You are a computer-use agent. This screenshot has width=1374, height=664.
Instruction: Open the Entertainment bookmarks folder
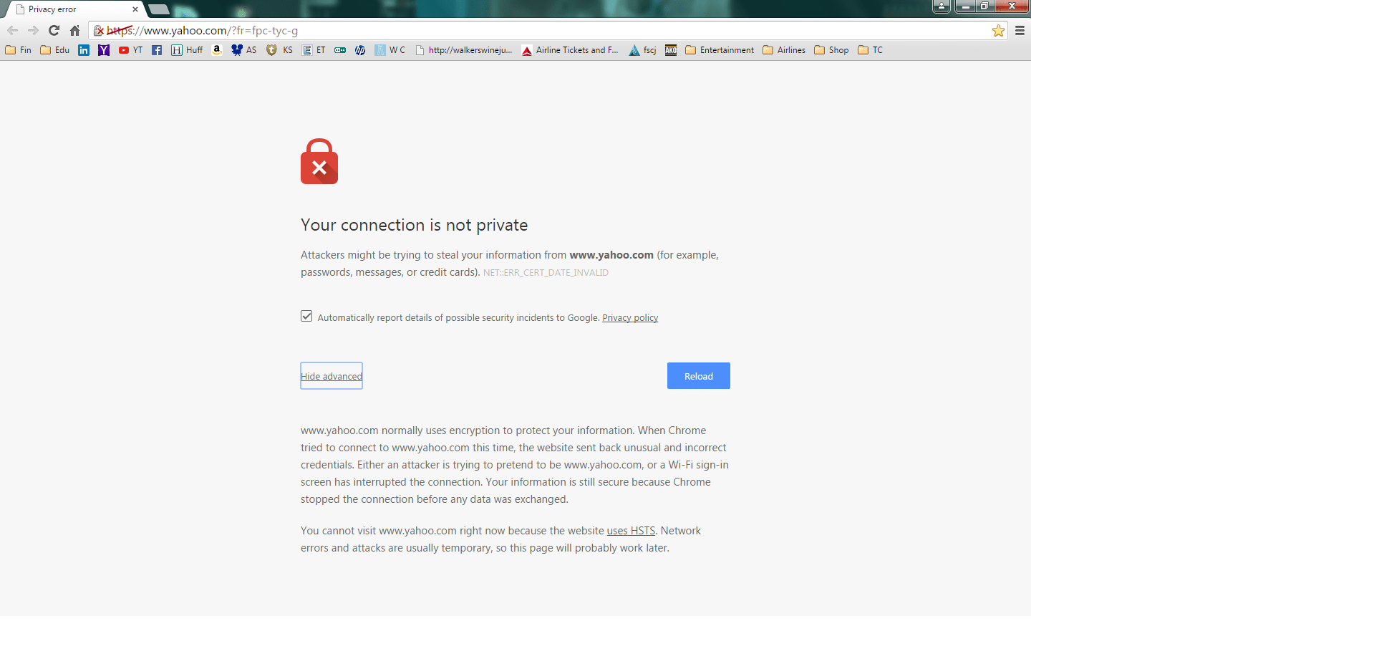[x=719, y=50]
